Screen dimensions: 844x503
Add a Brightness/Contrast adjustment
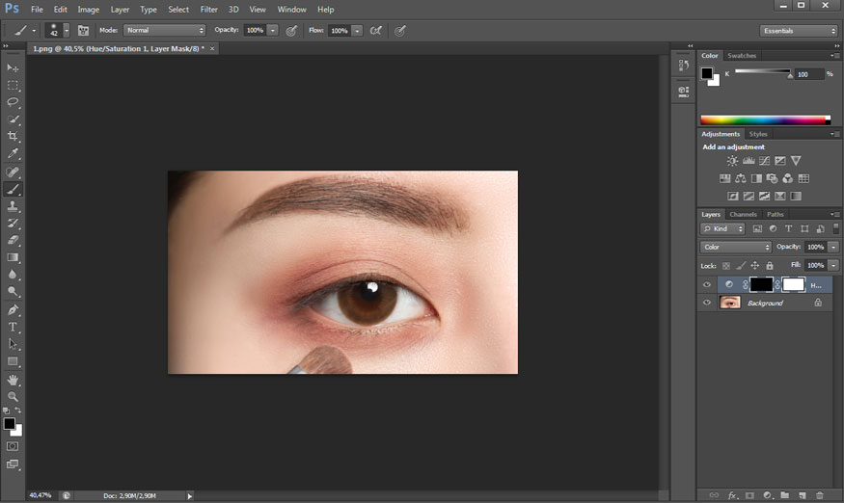tap(732, 160)
